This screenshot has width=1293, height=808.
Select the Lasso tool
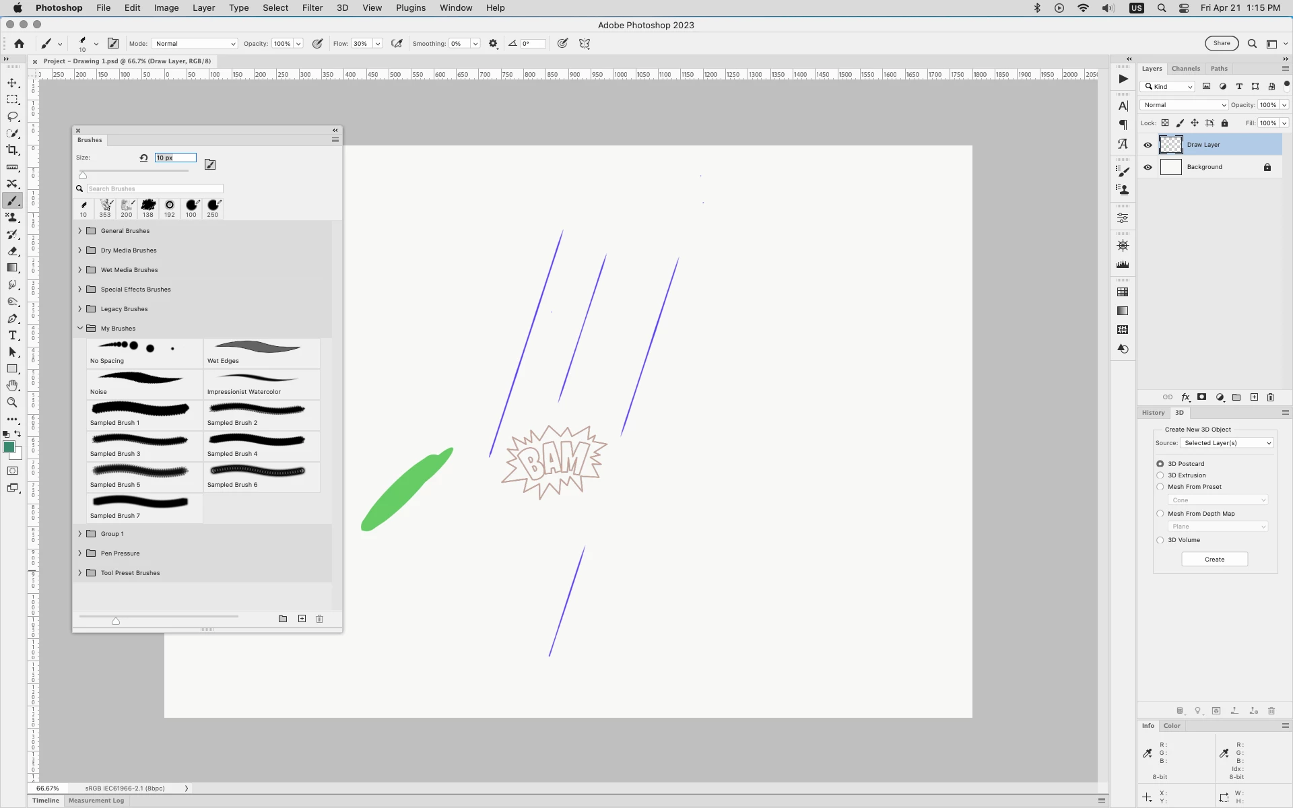click(12, 116)
